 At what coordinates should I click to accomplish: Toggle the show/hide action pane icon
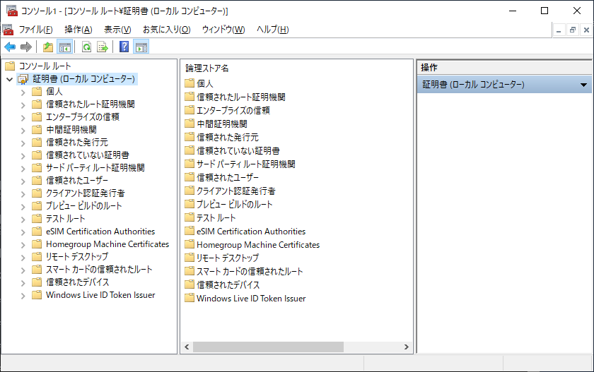[x=141, y=47]
